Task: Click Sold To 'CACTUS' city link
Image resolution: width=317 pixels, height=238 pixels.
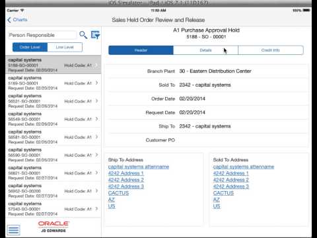Action: coord(223,193)
